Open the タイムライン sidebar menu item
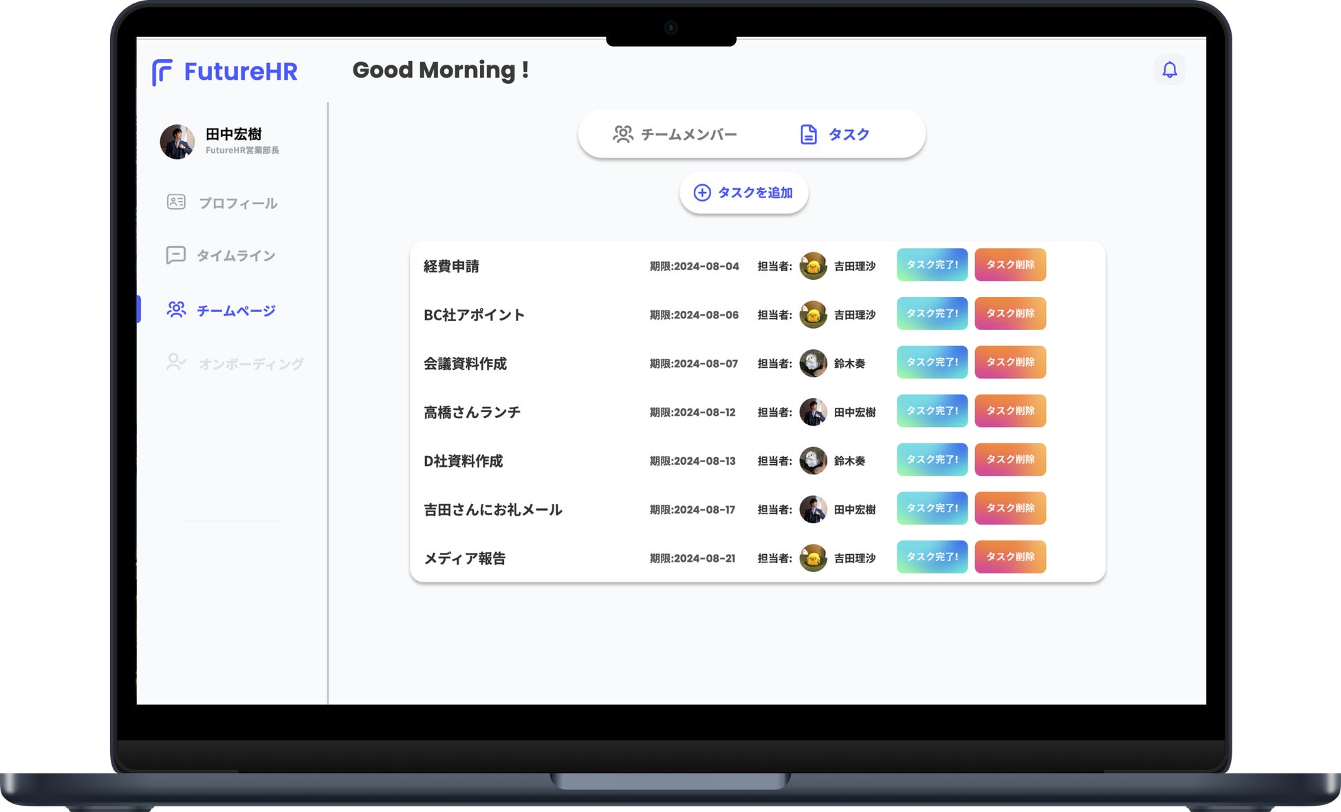Image resolution: width=1341 pixels, height=812 pixels. coord(235,256)
